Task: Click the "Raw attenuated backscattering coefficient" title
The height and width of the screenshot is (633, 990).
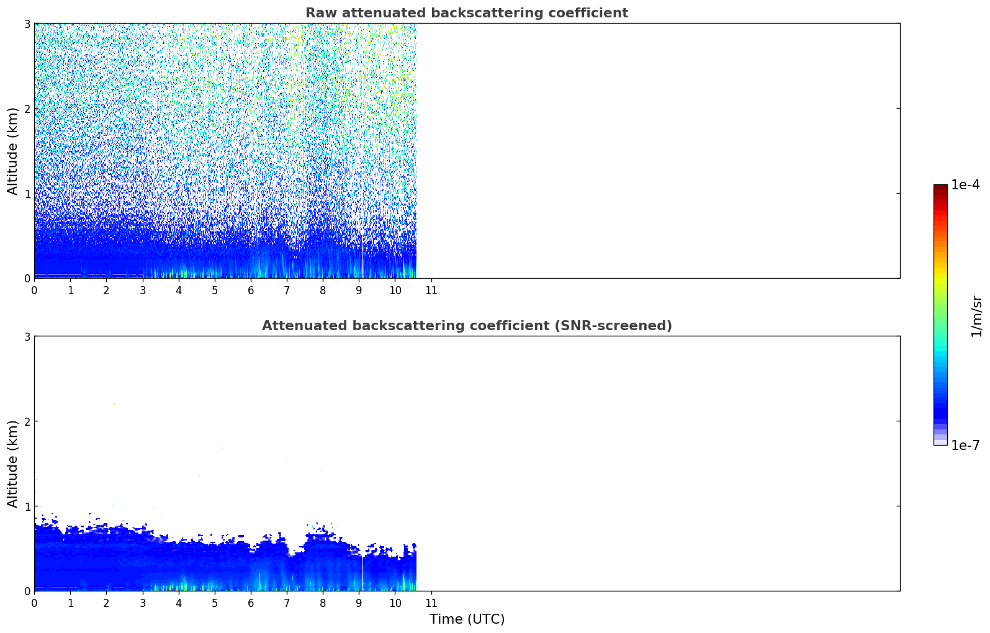Action: (466, 13)
